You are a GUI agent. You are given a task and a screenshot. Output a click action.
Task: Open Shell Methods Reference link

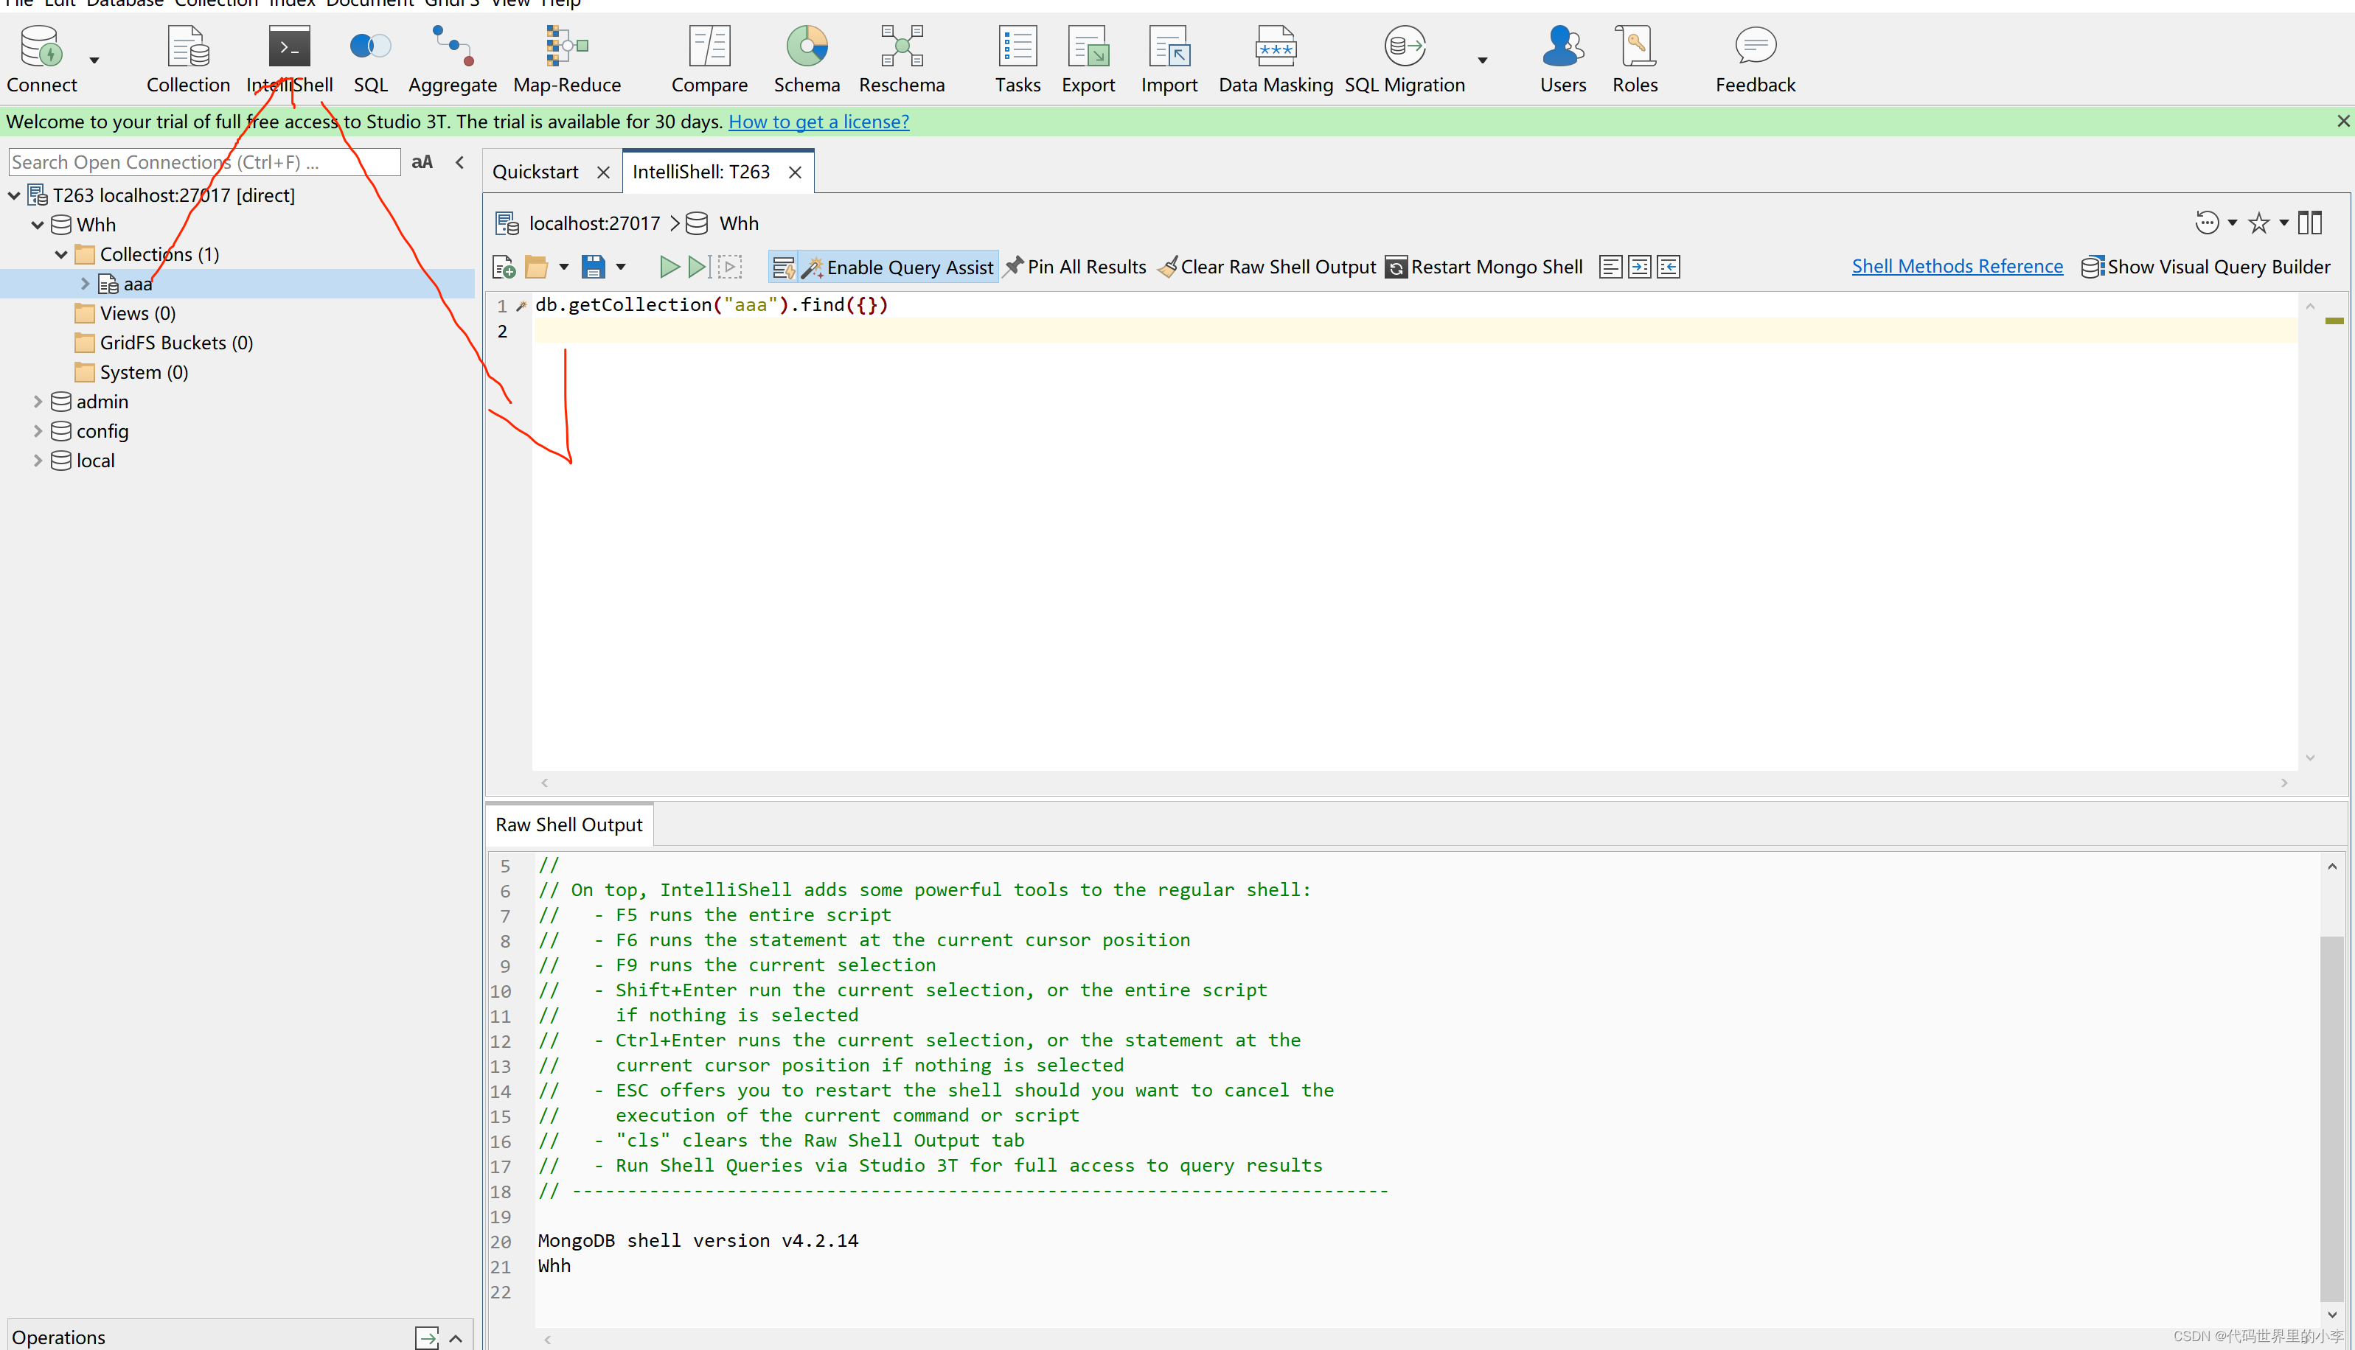[x=1957, y=267]
